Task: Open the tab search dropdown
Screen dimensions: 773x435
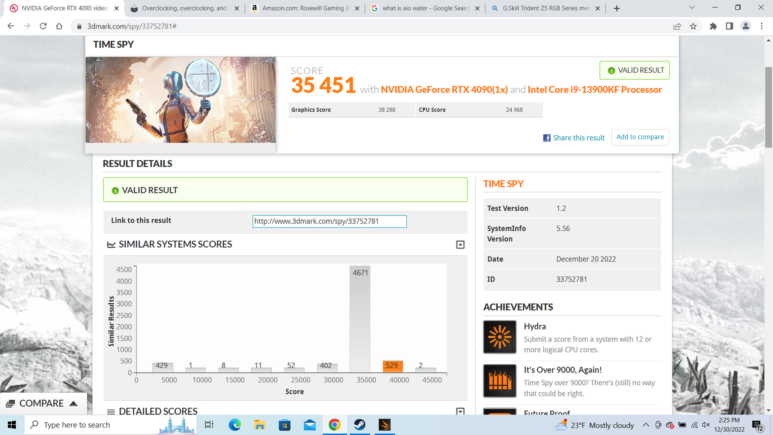Action: click(x=692, y=8)
